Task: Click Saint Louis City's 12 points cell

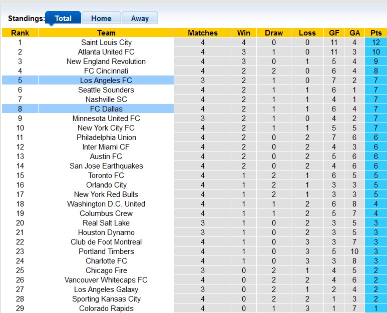Action: coord(376,42)
